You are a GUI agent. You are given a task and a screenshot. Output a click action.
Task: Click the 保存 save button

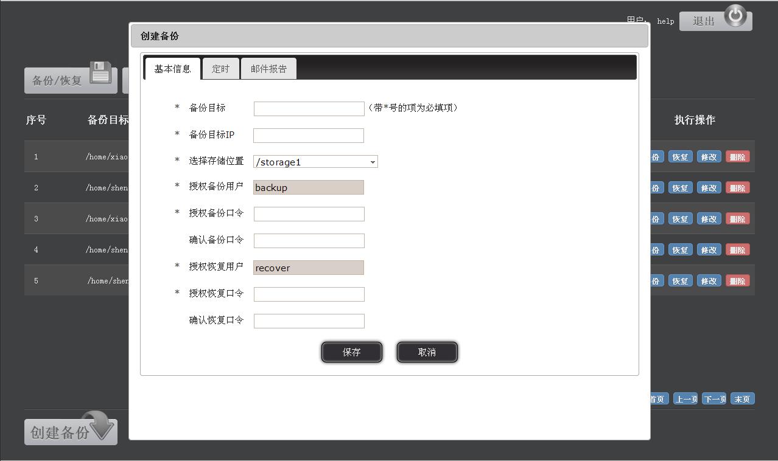352,352
